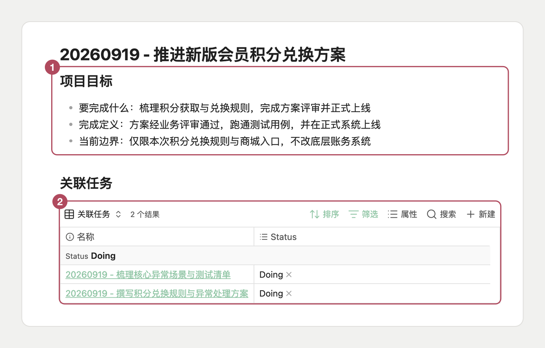Click the 名称 column header label
The height and width of the screenshot is (348, 545).
point(85,237)
